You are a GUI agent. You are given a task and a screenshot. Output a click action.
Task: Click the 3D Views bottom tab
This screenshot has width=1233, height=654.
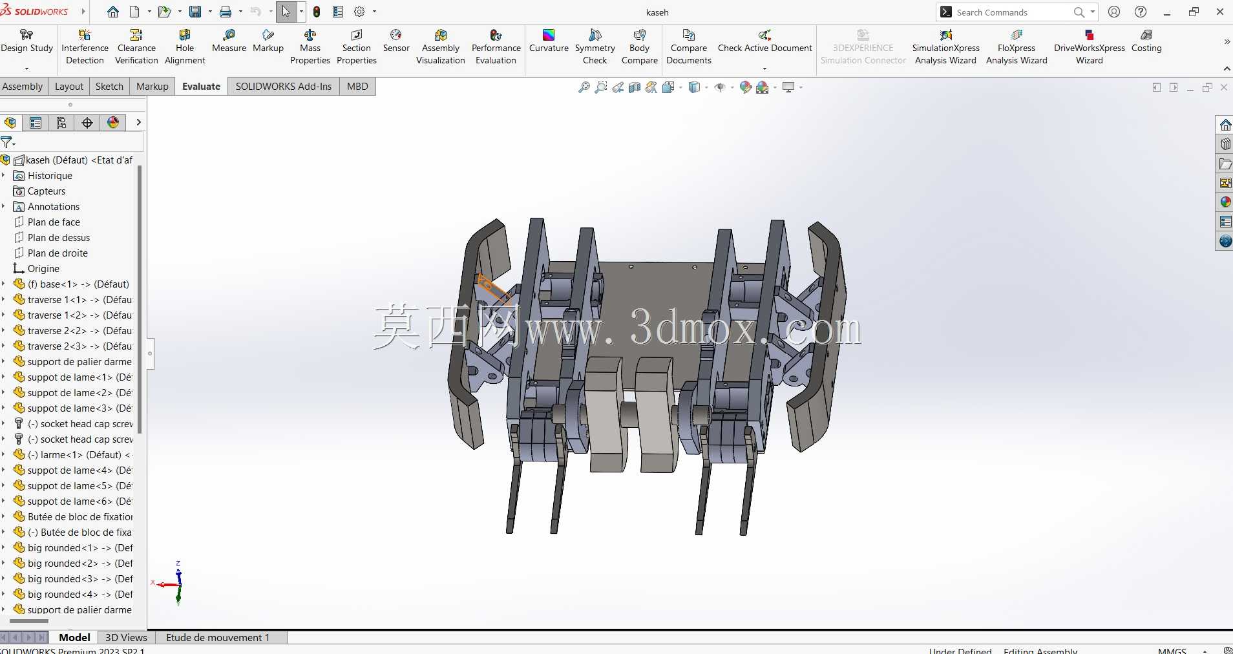click(126, 637)
